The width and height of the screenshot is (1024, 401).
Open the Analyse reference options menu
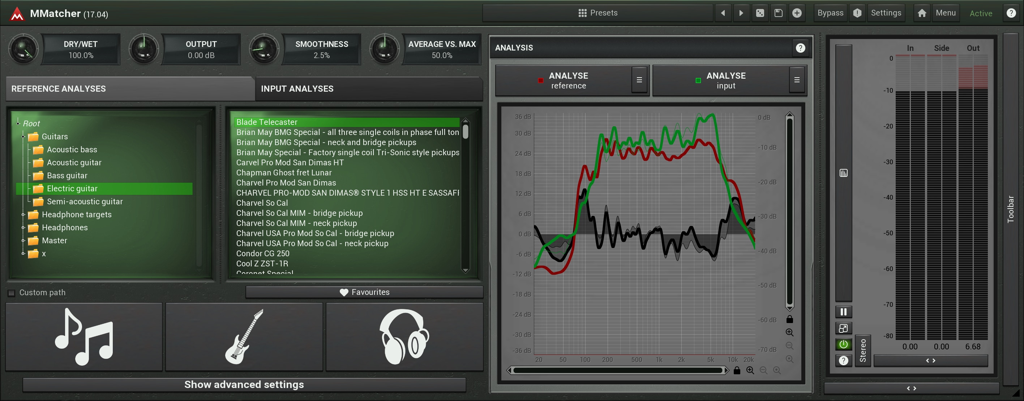click(x=639, y=80)
